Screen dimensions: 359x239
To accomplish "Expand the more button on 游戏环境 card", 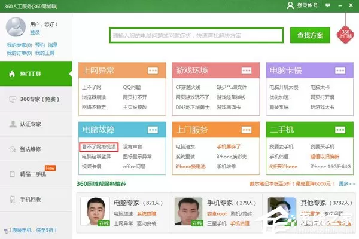I will tap(247, 71).
